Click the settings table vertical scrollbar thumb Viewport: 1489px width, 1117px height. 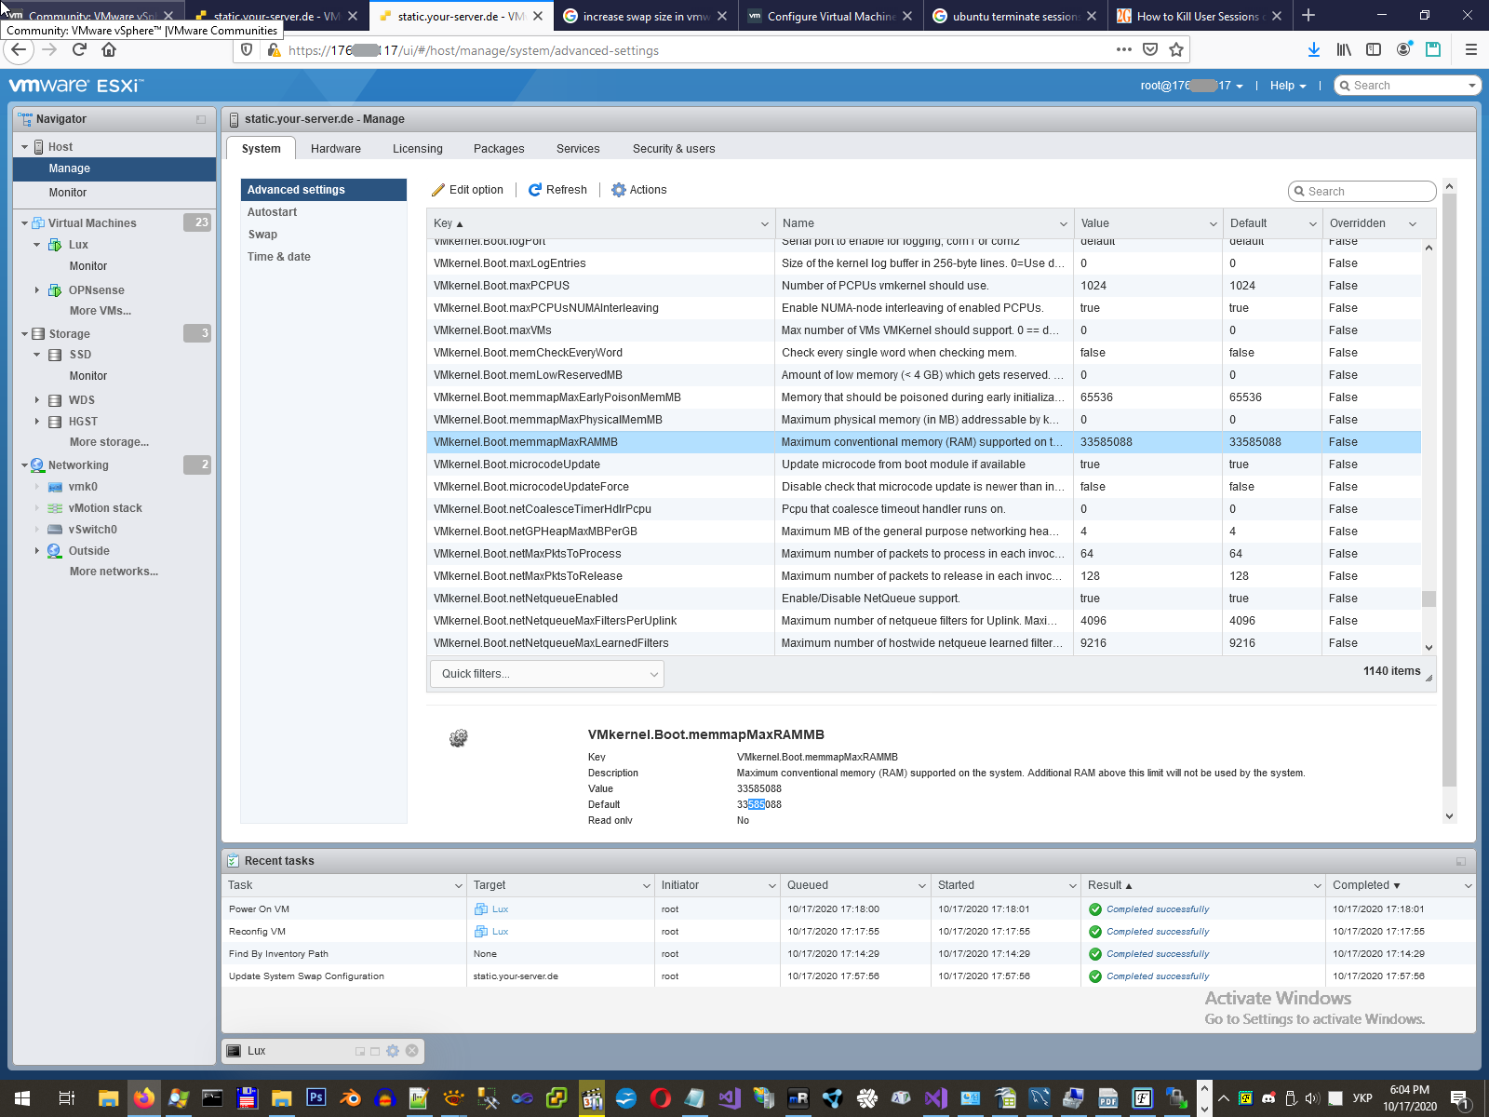click(x=1429, y=599)
